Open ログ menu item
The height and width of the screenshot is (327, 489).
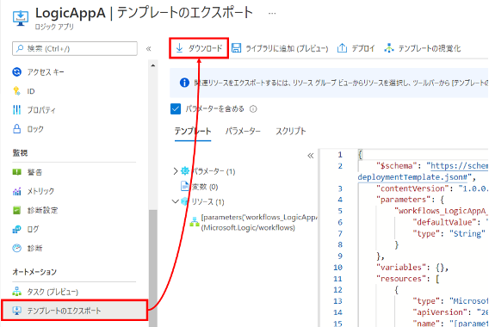click(33, 229)
